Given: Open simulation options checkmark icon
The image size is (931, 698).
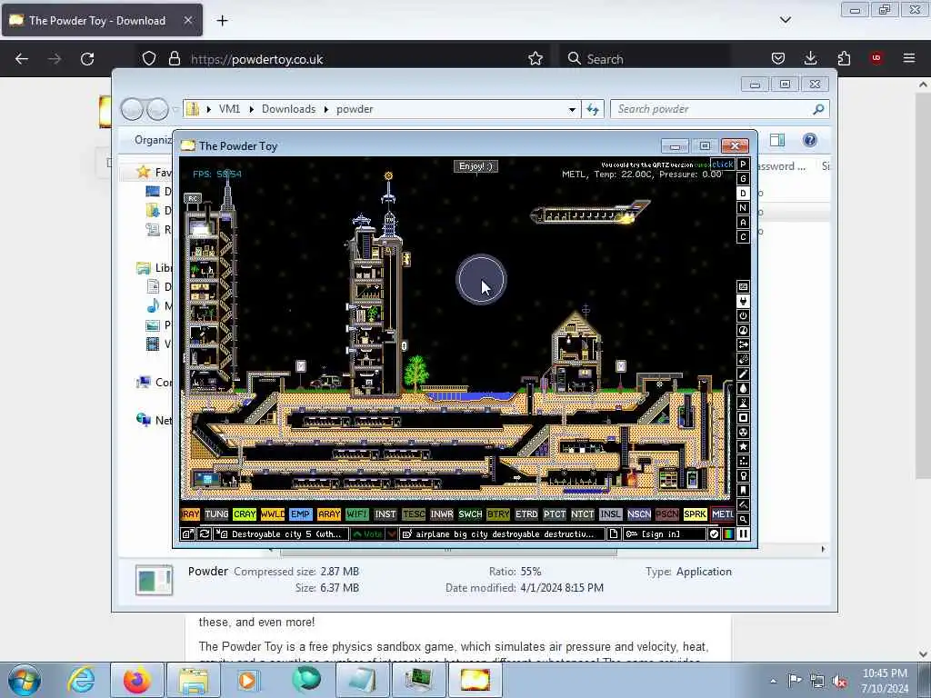Looking at the screenshot, I should (x=715, y=534).
